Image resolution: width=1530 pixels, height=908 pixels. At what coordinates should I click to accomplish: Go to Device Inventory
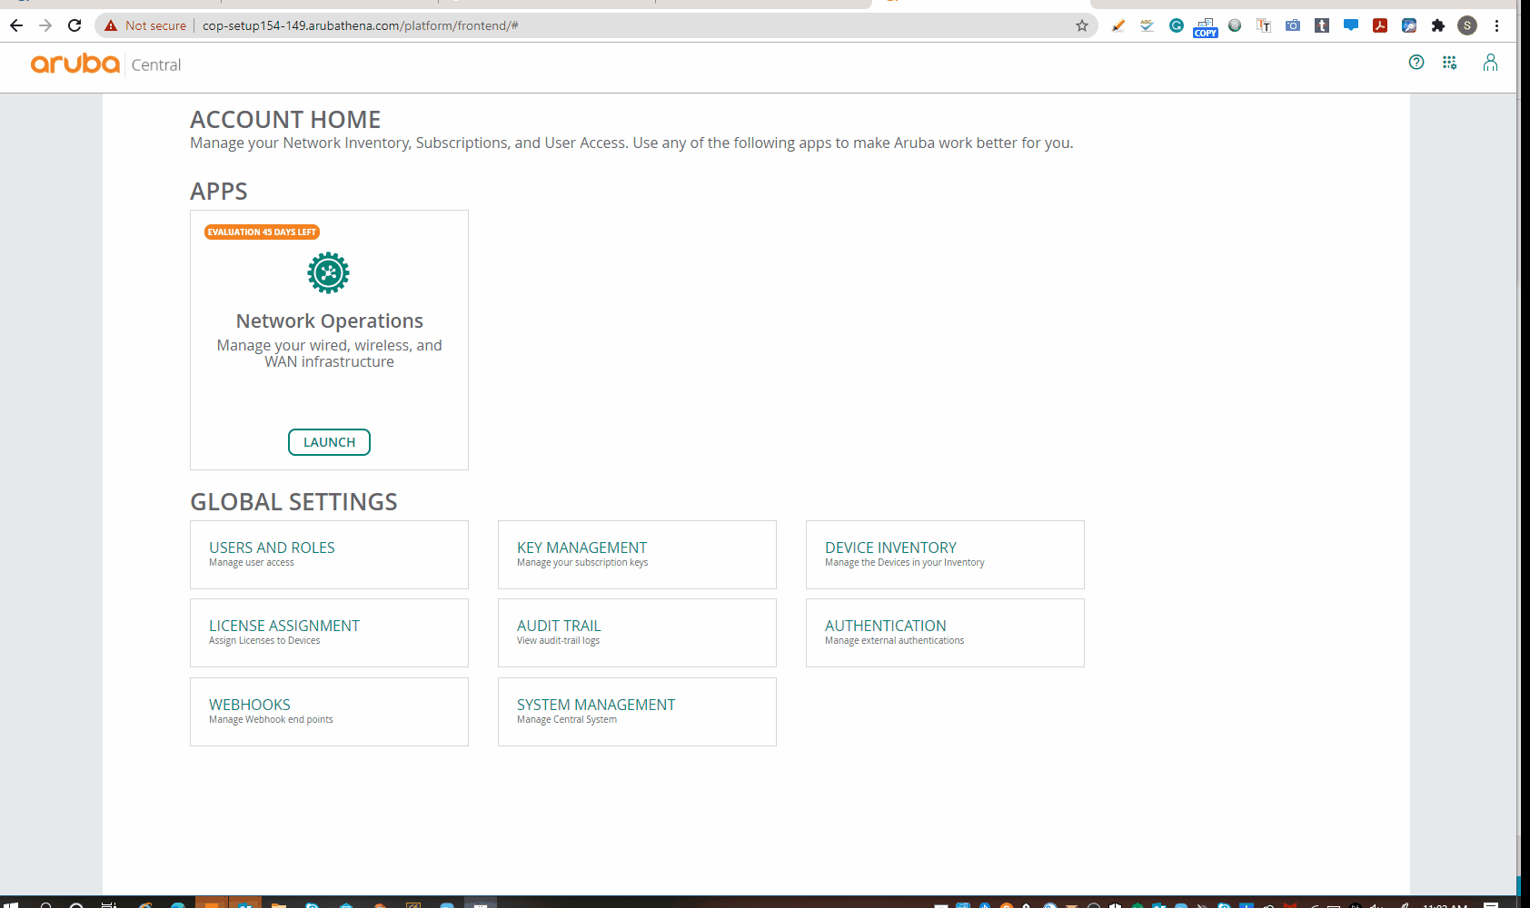(945, 554)
